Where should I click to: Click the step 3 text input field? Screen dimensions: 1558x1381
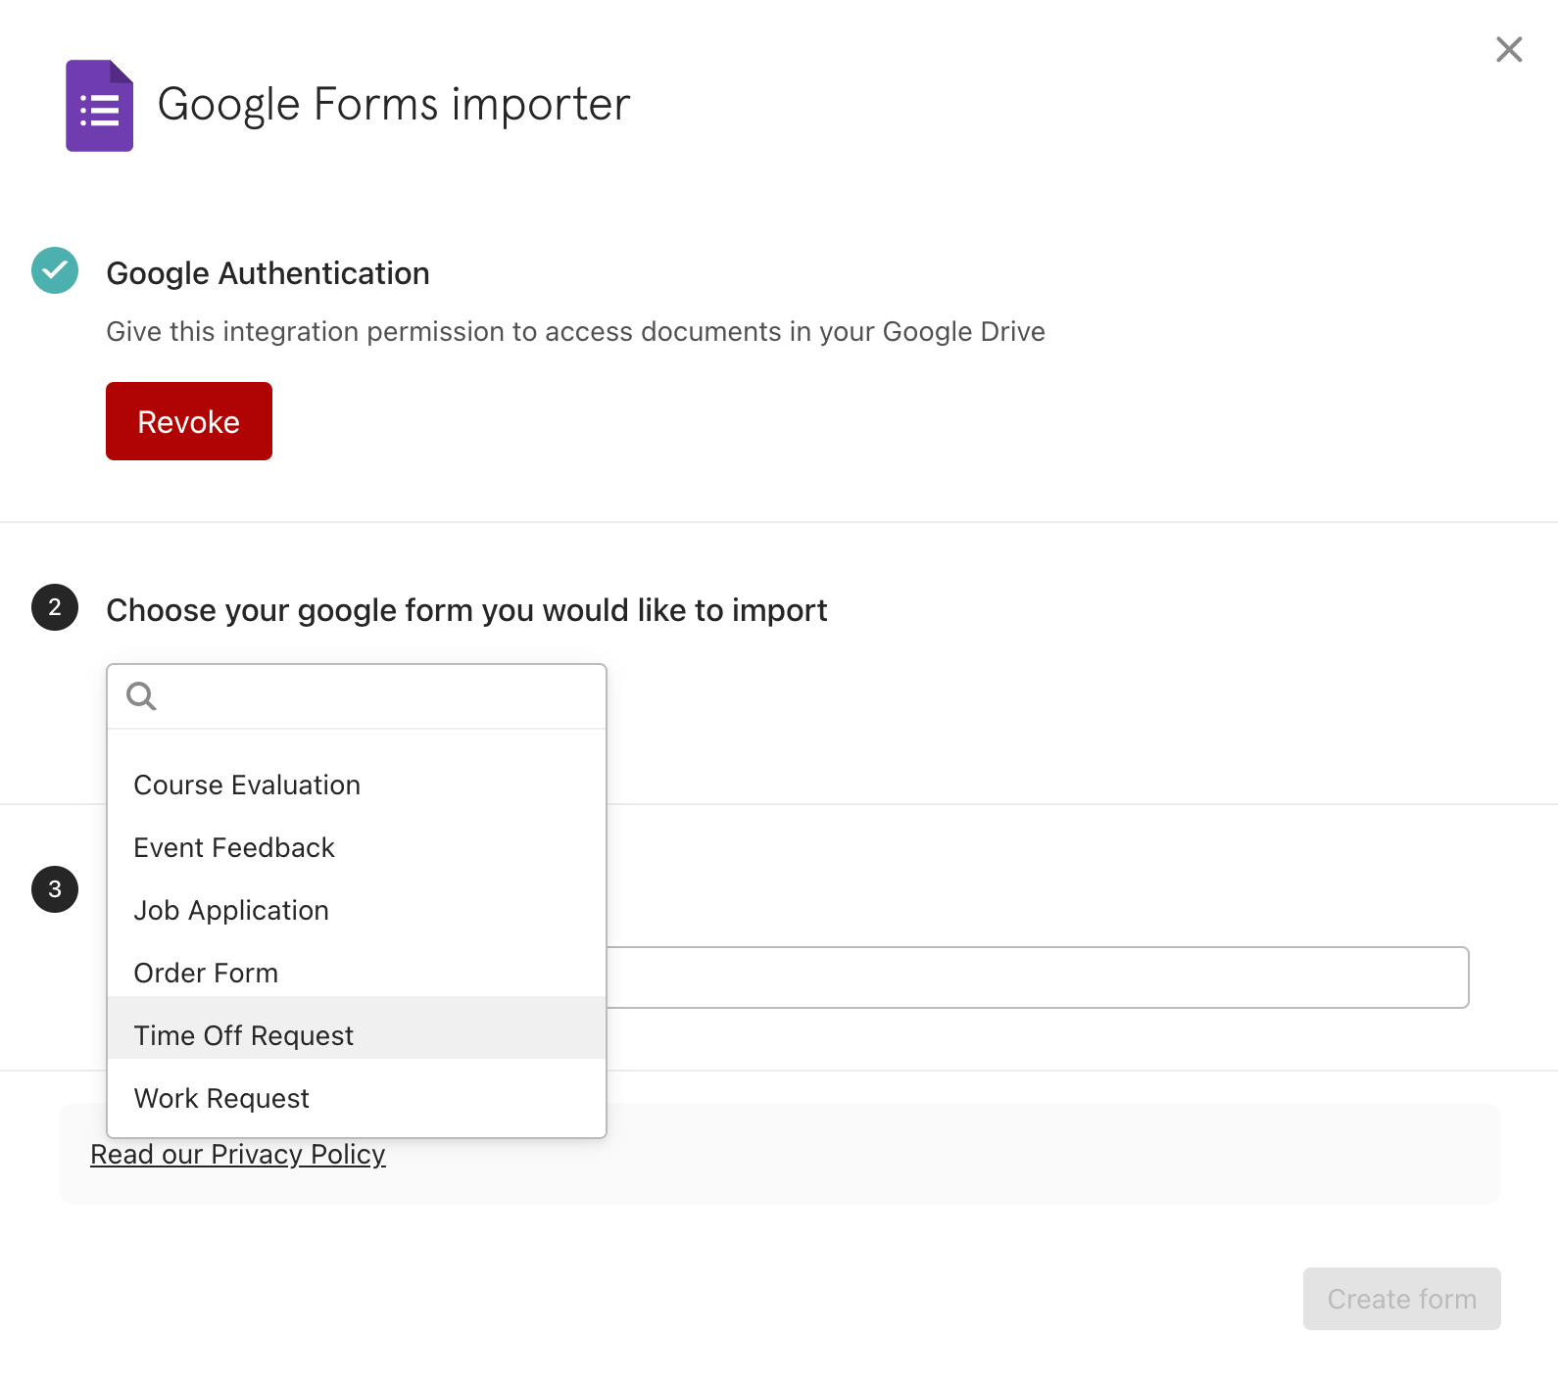(x=1038, y=977)
